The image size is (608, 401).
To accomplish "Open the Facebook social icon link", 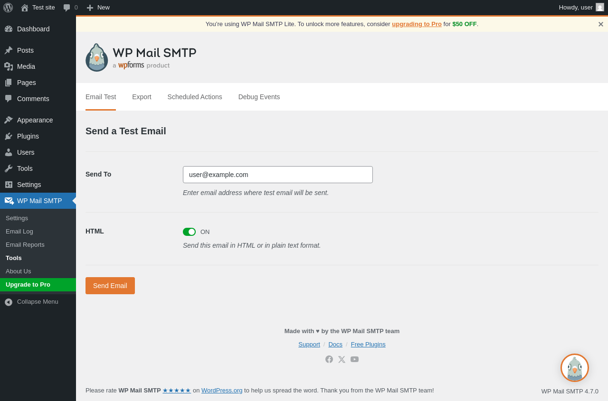I will pos(329,359).
